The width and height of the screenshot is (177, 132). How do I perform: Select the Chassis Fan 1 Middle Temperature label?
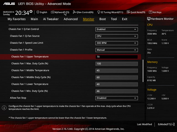tap(30, 70)
